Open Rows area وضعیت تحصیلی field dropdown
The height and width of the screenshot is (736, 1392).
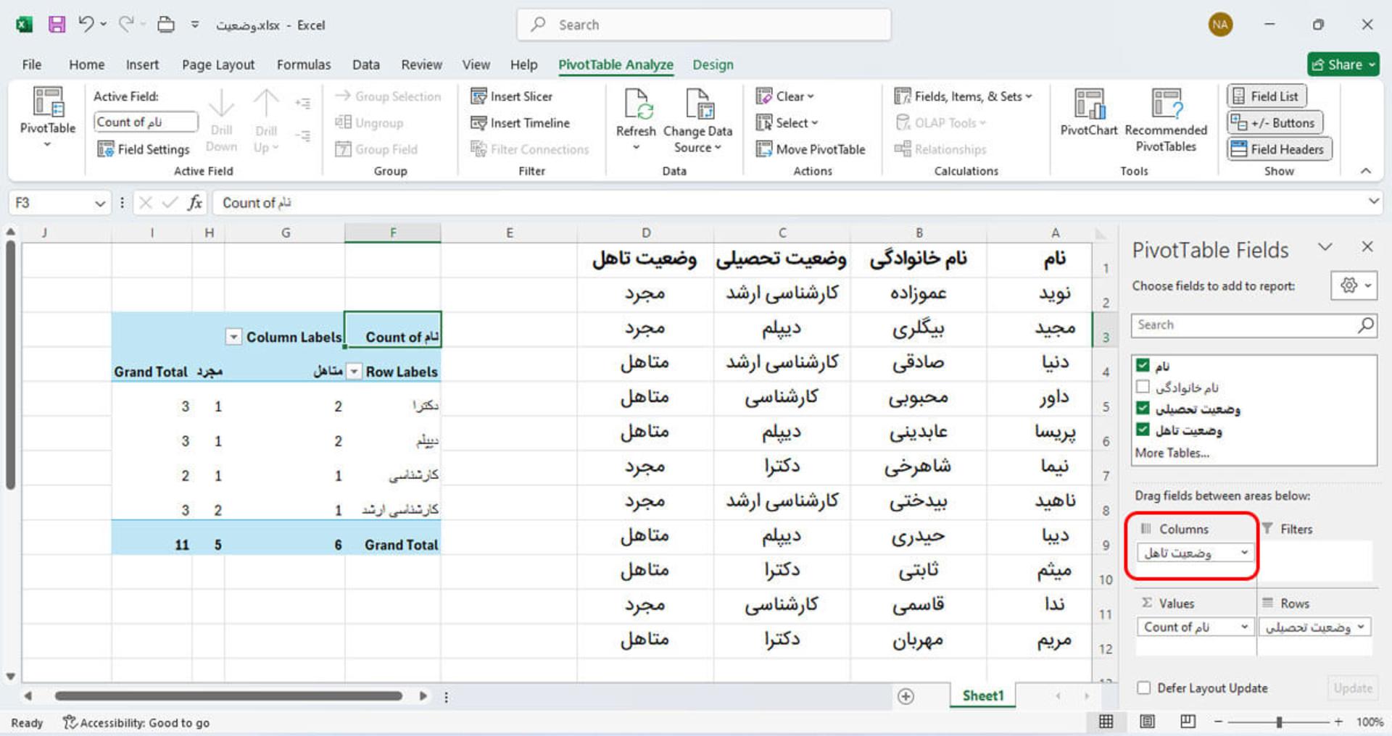[1361, 627]
